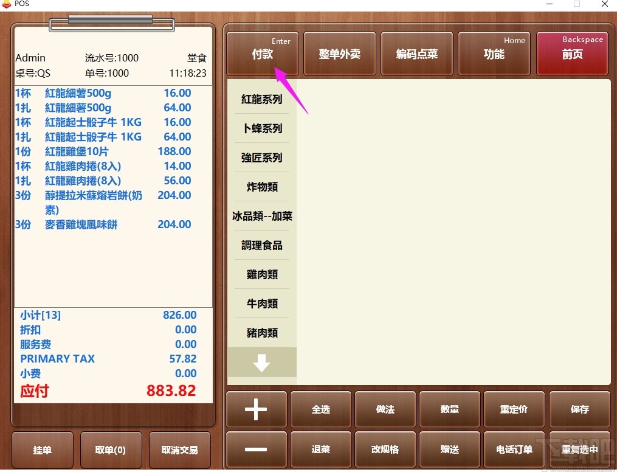This screenshot has height=472, width=617.
Task: Click the plus quantity increase button
Action: coord(256,409)
